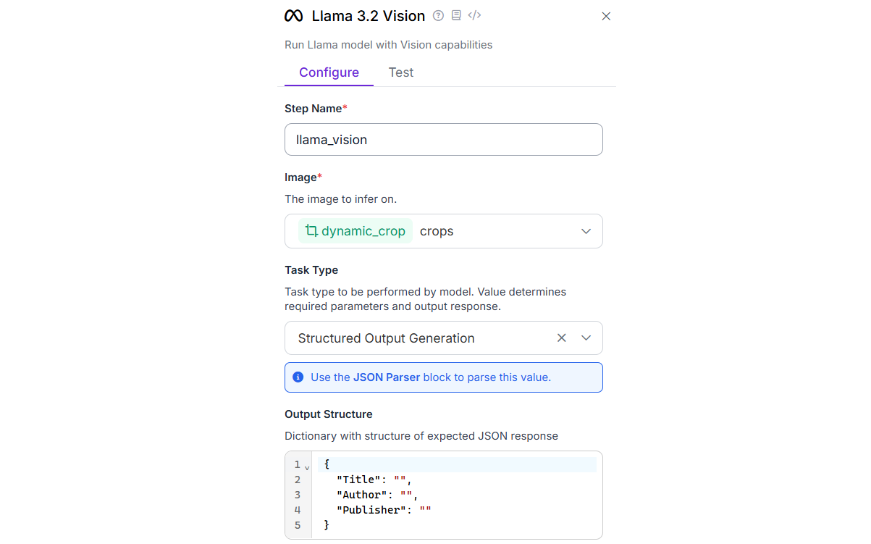Clear the Task Type selection
This screenshot has width=871, height=544.
pos(561,338)
